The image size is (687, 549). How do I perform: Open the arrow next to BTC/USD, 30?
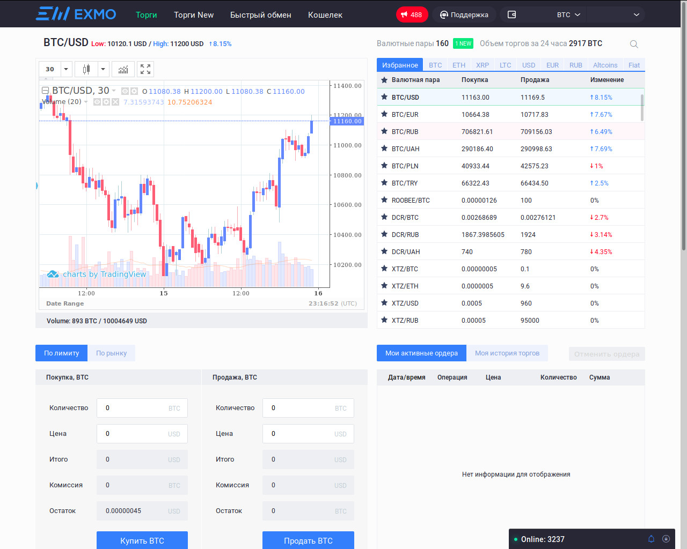click(x=114, y=91)
